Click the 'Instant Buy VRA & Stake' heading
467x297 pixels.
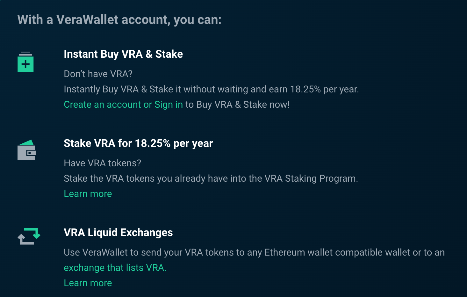pyautogui.click(x=123, y=54)
